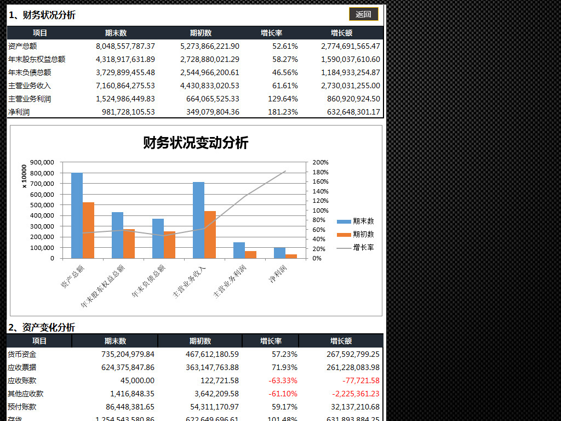This screenshot has height=421, width=561.
Task: Click the 200% secondary axis label
Action: tap(320, 162)
